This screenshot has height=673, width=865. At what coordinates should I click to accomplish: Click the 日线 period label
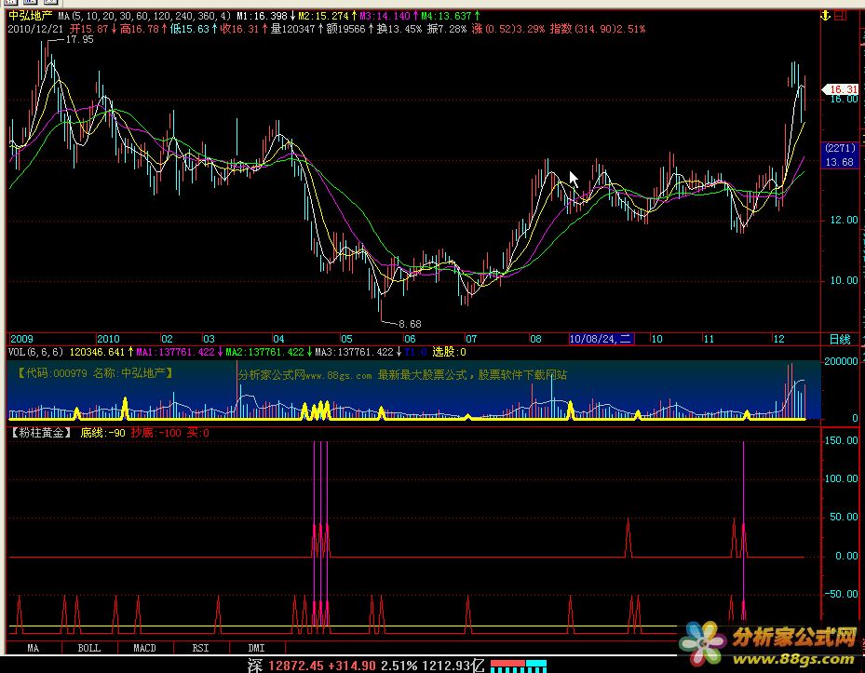point(840,339)
